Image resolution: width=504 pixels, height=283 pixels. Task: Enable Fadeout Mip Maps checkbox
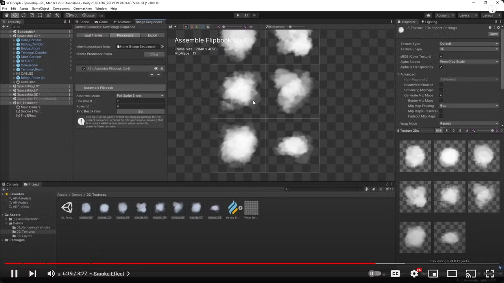point(441,116)
